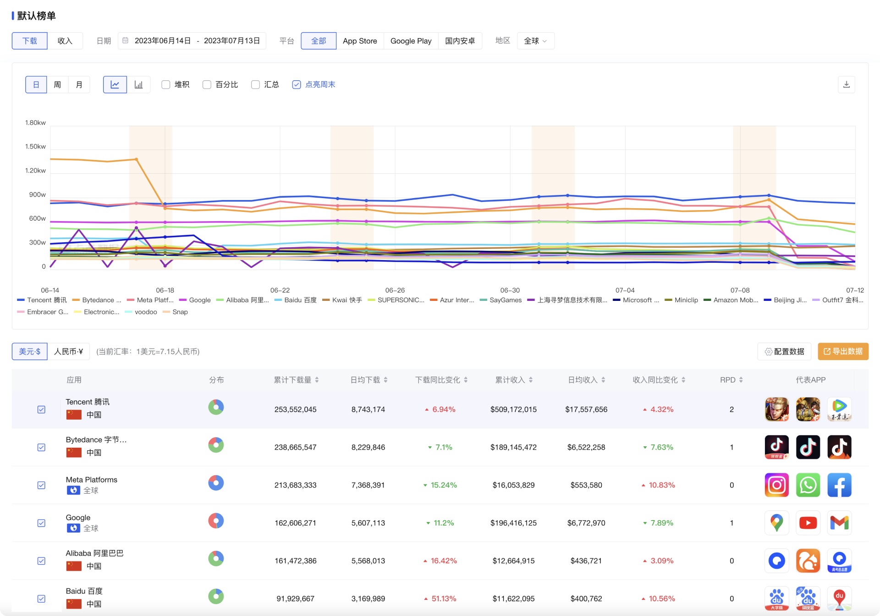Uncheck Tencent 腾讯 row checkbox
The height and width of the screenshot is (616, 880).
point(41,410)
